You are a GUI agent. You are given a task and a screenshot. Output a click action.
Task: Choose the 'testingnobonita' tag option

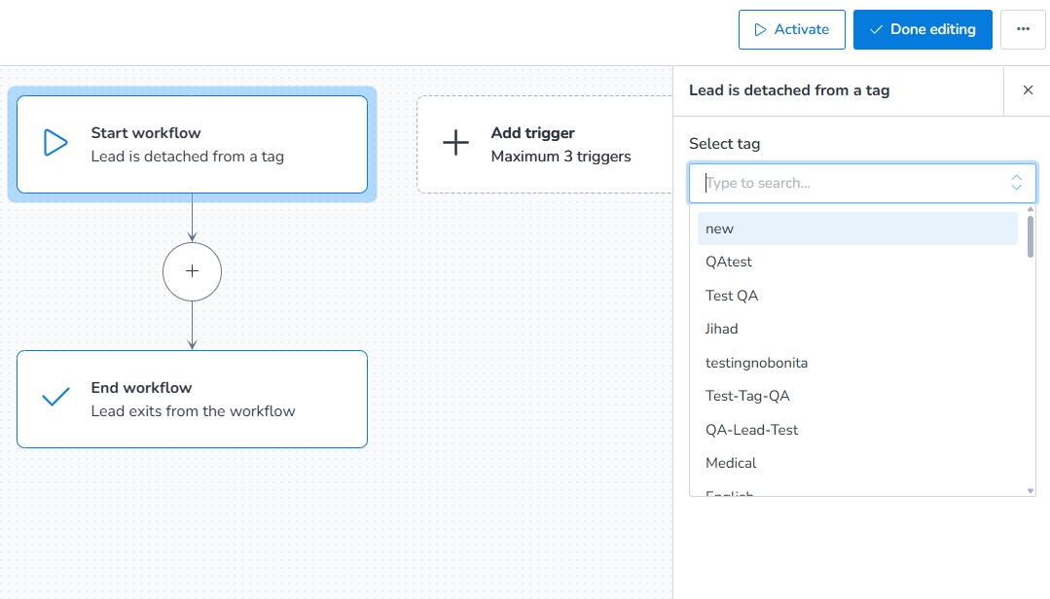[x=857, y=363]
